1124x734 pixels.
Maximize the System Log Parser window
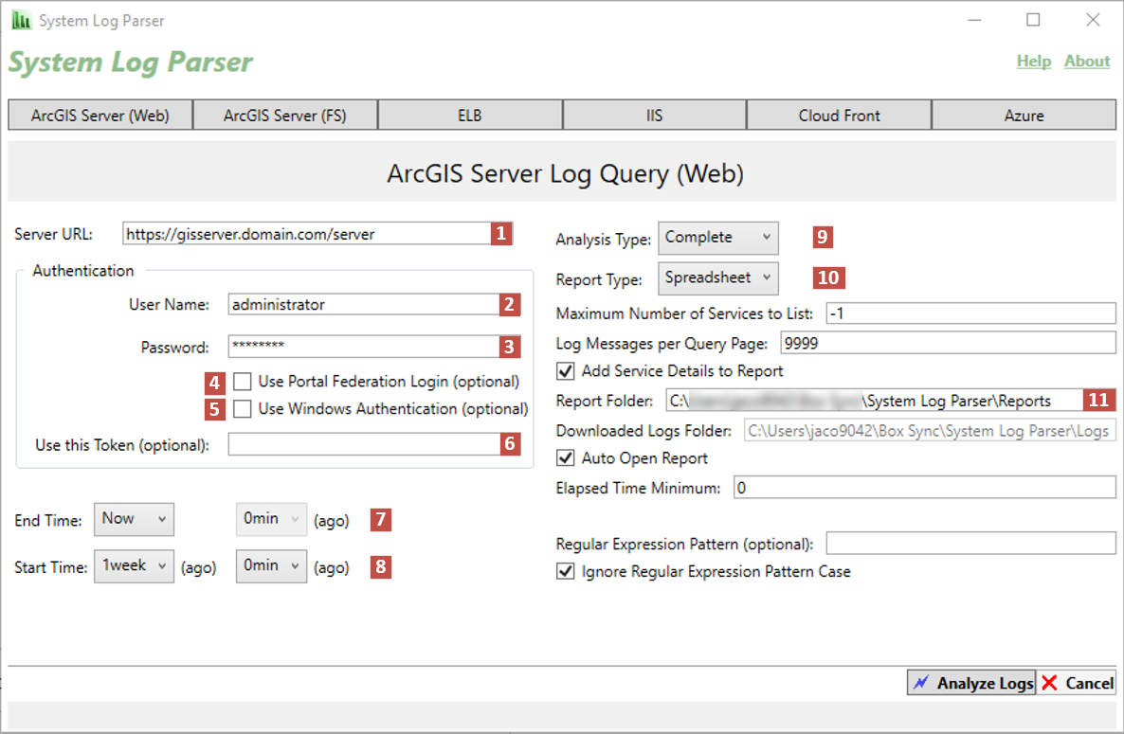[1033, 20]
